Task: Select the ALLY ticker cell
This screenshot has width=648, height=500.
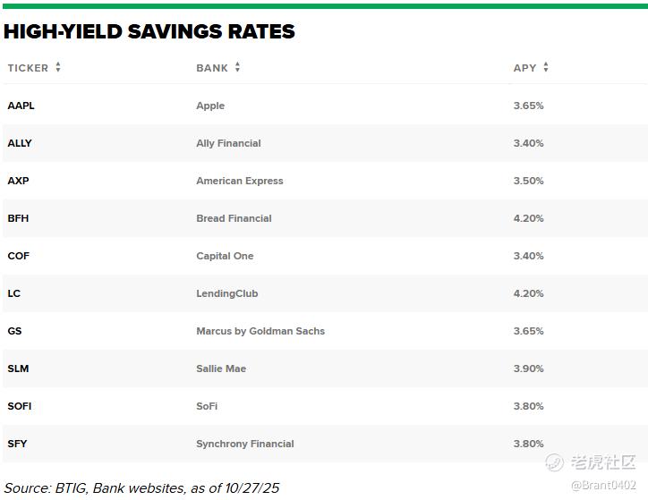Action: point(20,143)
